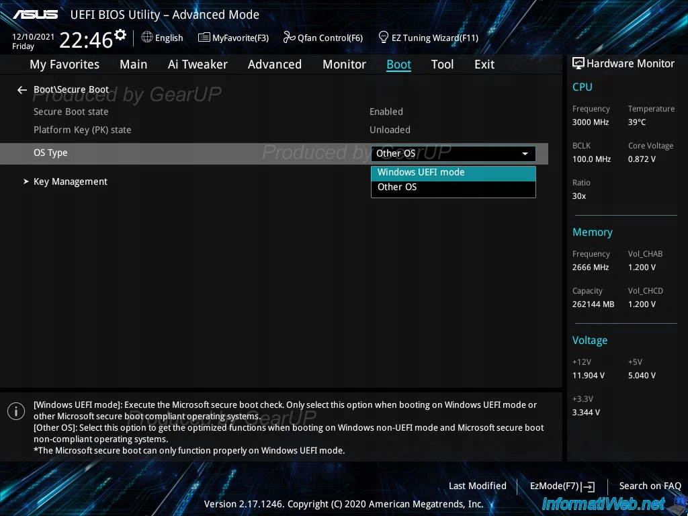The image size is (688, 516).
Task: Open the Advanced tab
Action: click(275, 64)
